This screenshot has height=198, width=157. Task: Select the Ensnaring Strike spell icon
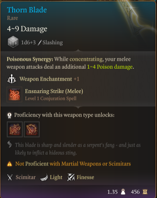[14, 95]
